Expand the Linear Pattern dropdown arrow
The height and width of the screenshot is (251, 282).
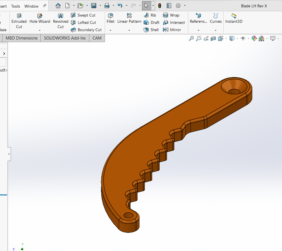click(x=129, y=30)
